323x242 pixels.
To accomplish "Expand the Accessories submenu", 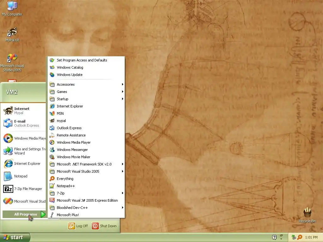I will click(86, 84).
